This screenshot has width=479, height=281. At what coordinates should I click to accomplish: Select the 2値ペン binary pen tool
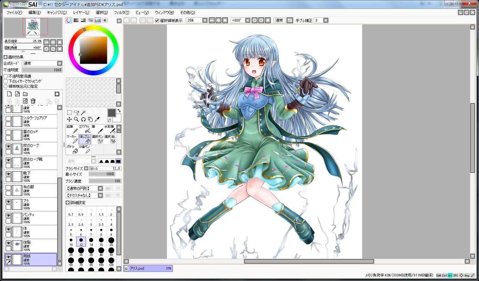(84, 149)
